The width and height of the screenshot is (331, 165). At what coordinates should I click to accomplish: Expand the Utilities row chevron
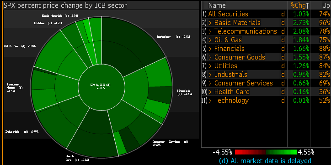pyautogui.click(x=210, y=66)
